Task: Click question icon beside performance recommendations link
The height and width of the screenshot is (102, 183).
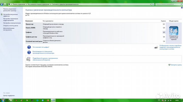Action: coord(29,52)
